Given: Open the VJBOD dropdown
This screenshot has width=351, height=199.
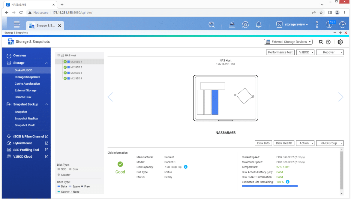Looking at the screenshot, I should pos(305,53).
